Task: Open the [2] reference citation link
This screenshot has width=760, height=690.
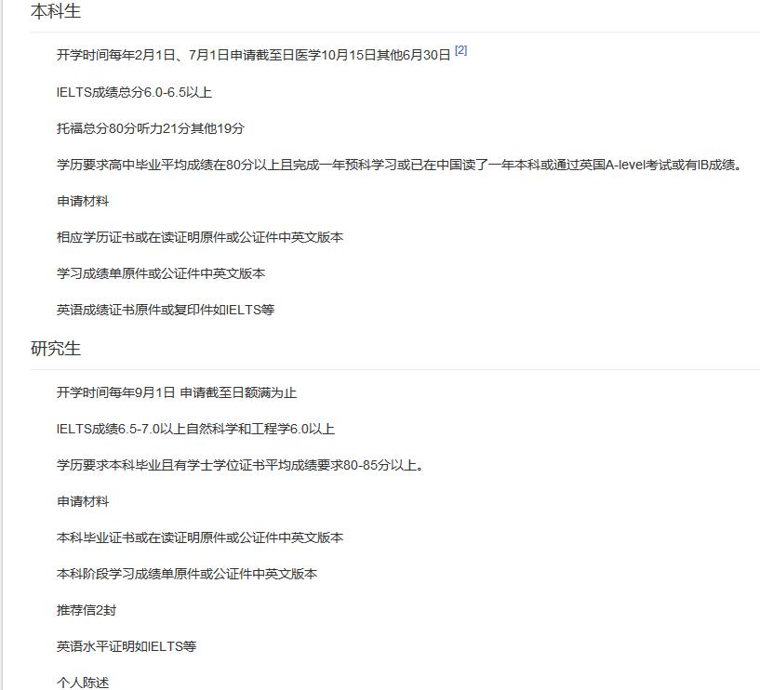Action: [x=460, y=51]
